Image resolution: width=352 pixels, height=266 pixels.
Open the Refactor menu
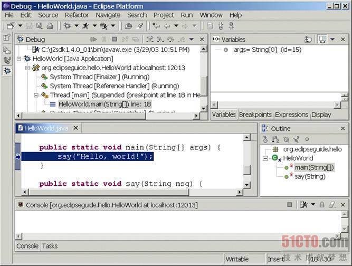coord(77,15)
